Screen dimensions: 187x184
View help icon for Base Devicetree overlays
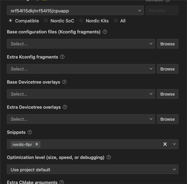tap(64, 82)
